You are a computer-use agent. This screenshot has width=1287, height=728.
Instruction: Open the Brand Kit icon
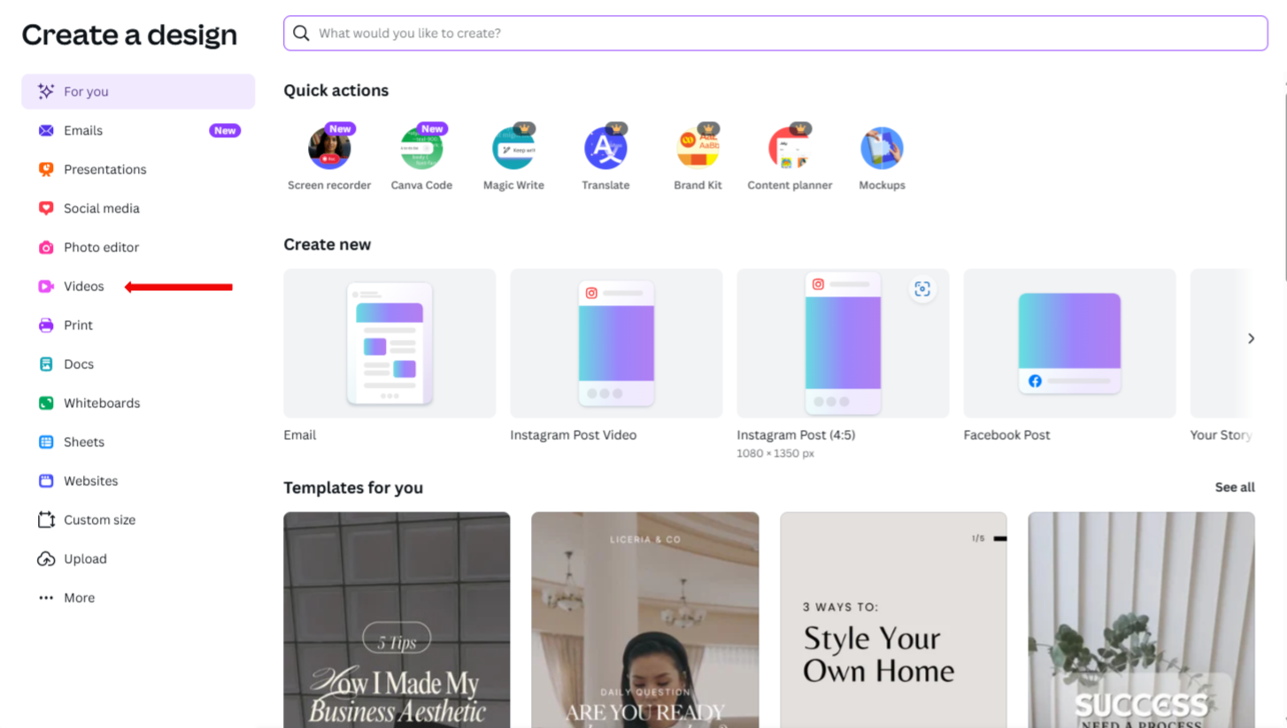click(x=697, y=149)
